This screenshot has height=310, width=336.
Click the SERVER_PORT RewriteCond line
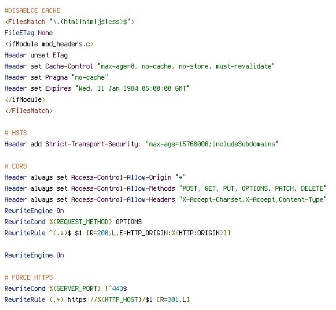point(66,288)
